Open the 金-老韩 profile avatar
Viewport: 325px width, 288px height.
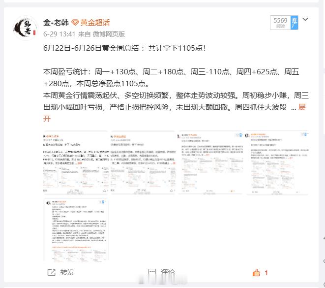pyautogui.click(x=25, y=28)
